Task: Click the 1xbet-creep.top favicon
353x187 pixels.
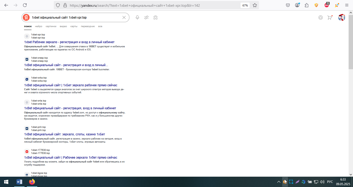Action: [x=27, y=59]
